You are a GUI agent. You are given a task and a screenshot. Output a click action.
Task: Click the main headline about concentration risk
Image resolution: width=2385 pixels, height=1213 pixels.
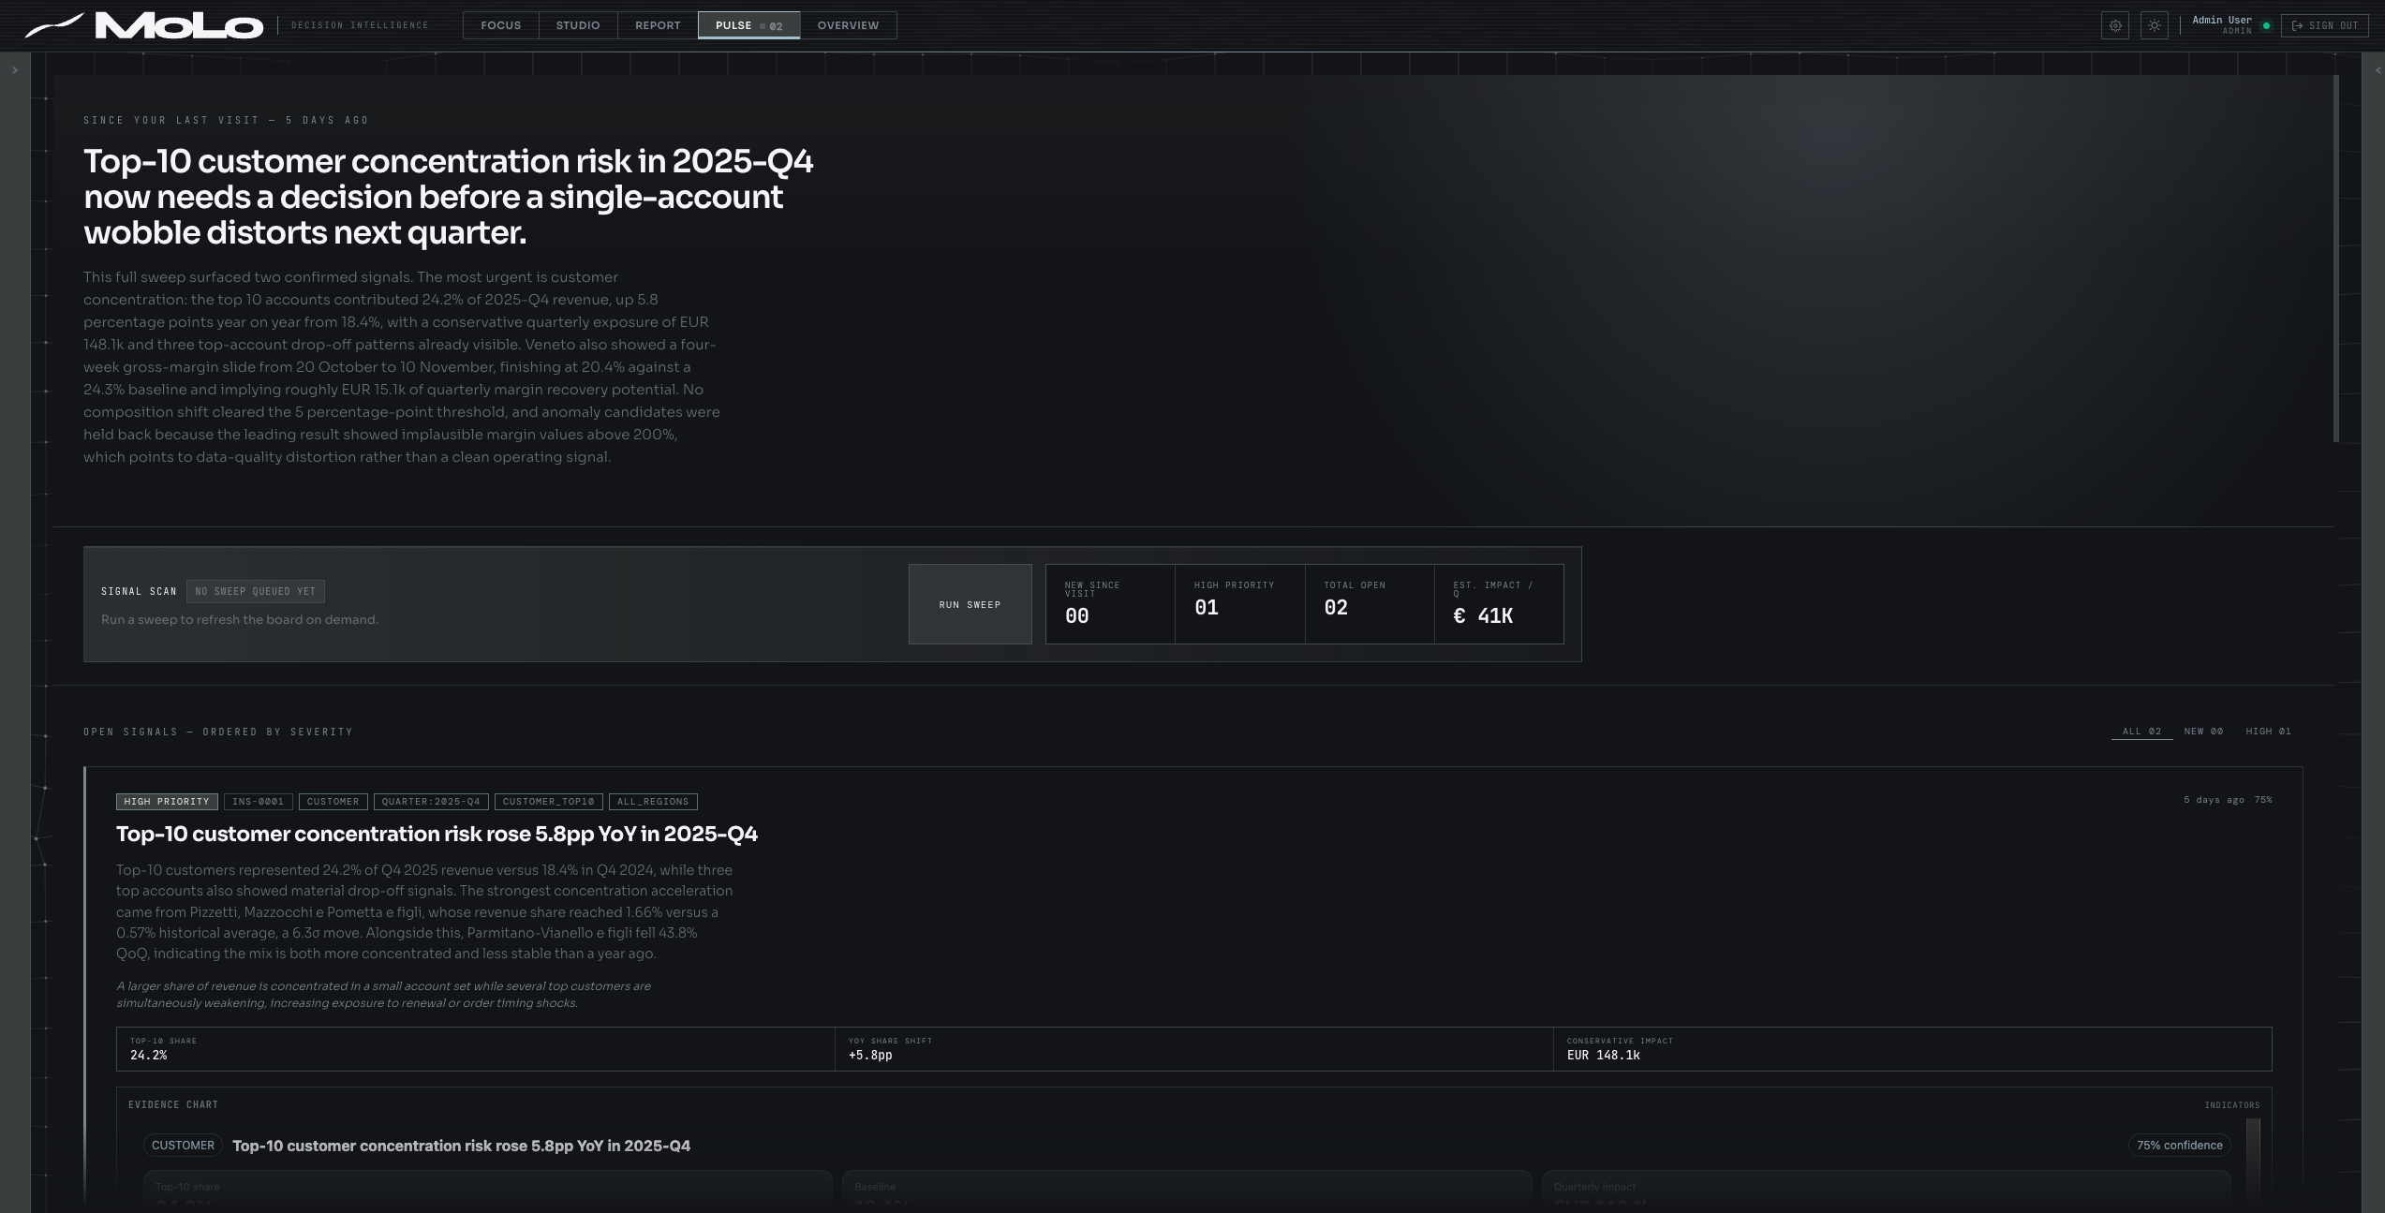point(449,197)
